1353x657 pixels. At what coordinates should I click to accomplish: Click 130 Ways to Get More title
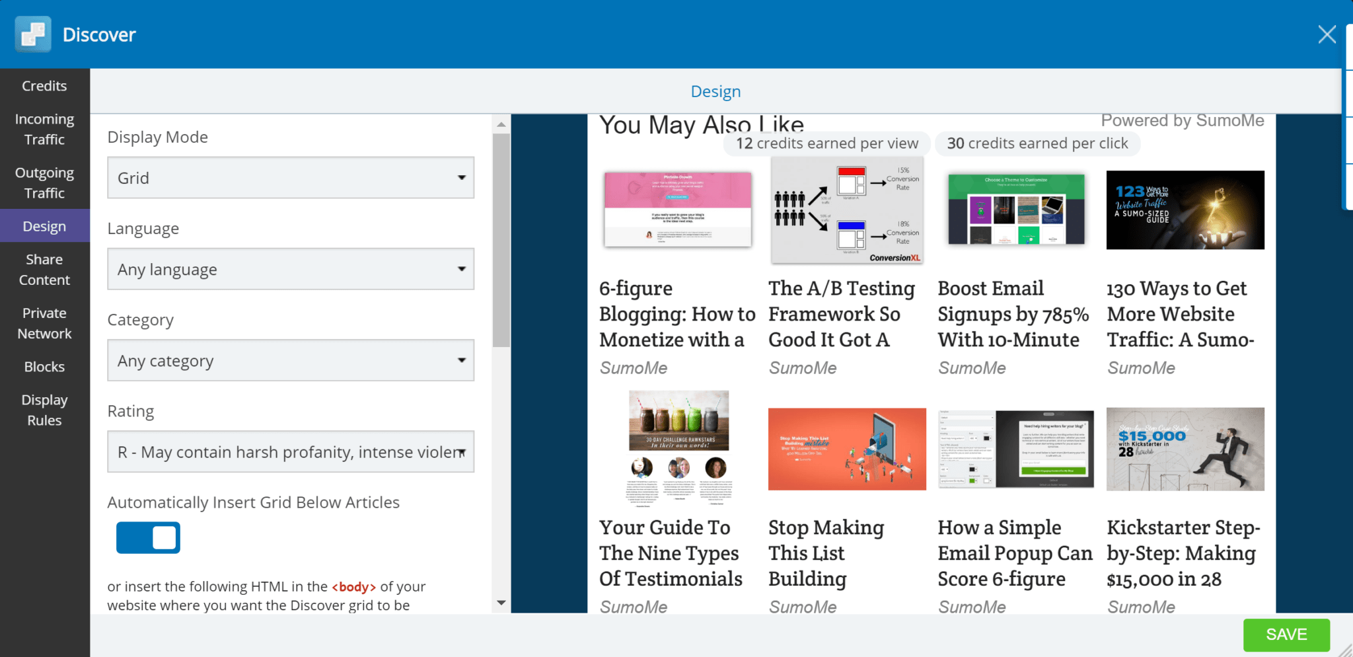(1181, 314)
